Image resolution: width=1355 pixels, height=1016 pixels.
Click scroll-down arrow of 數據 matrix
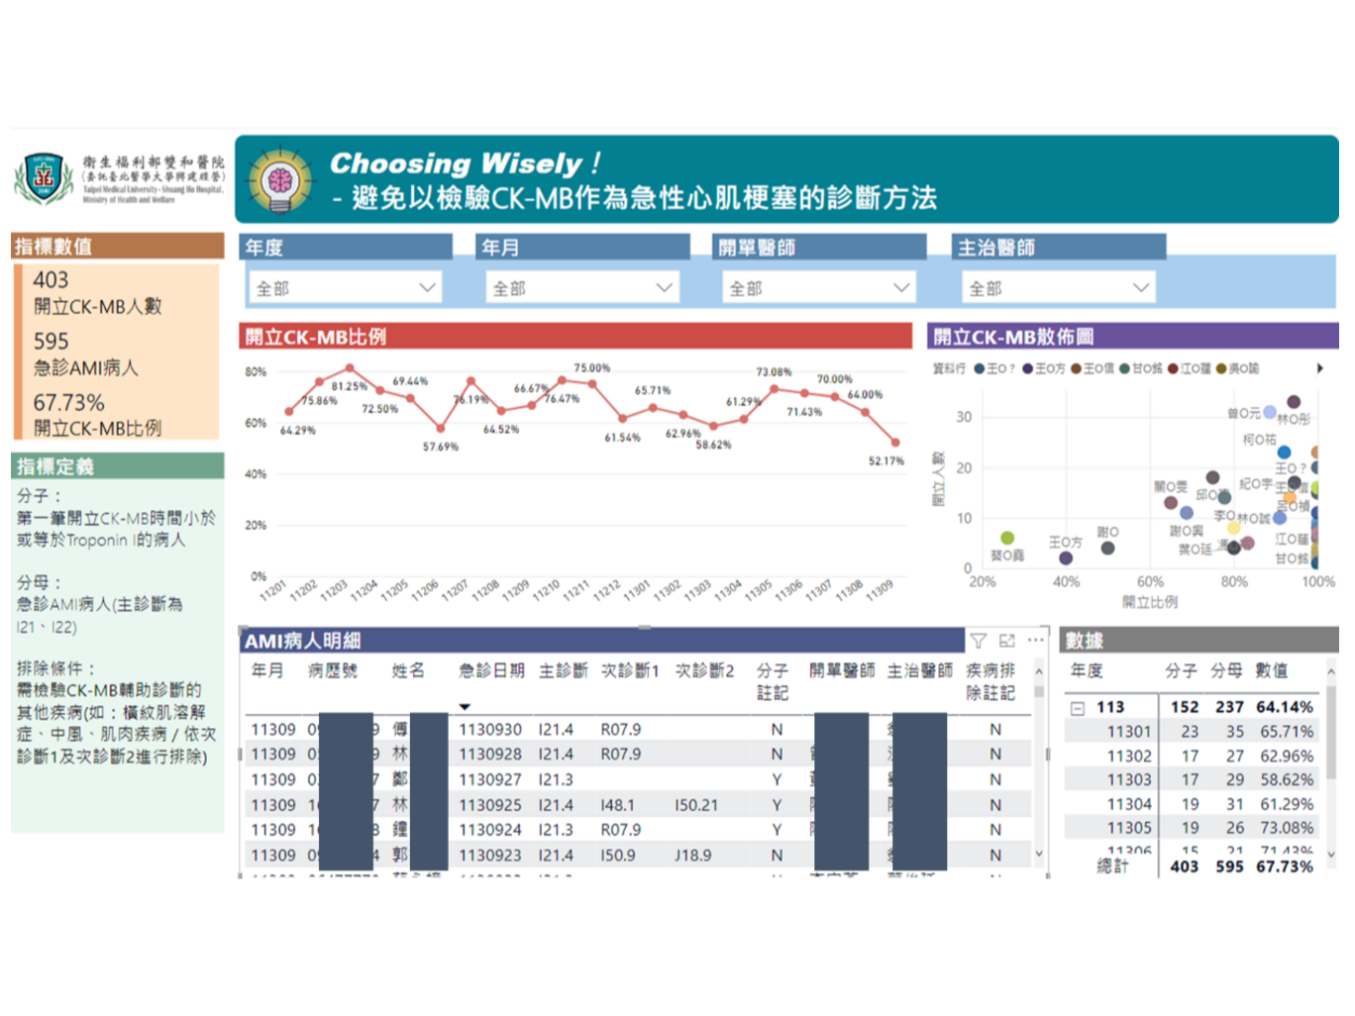(1331, 854)
